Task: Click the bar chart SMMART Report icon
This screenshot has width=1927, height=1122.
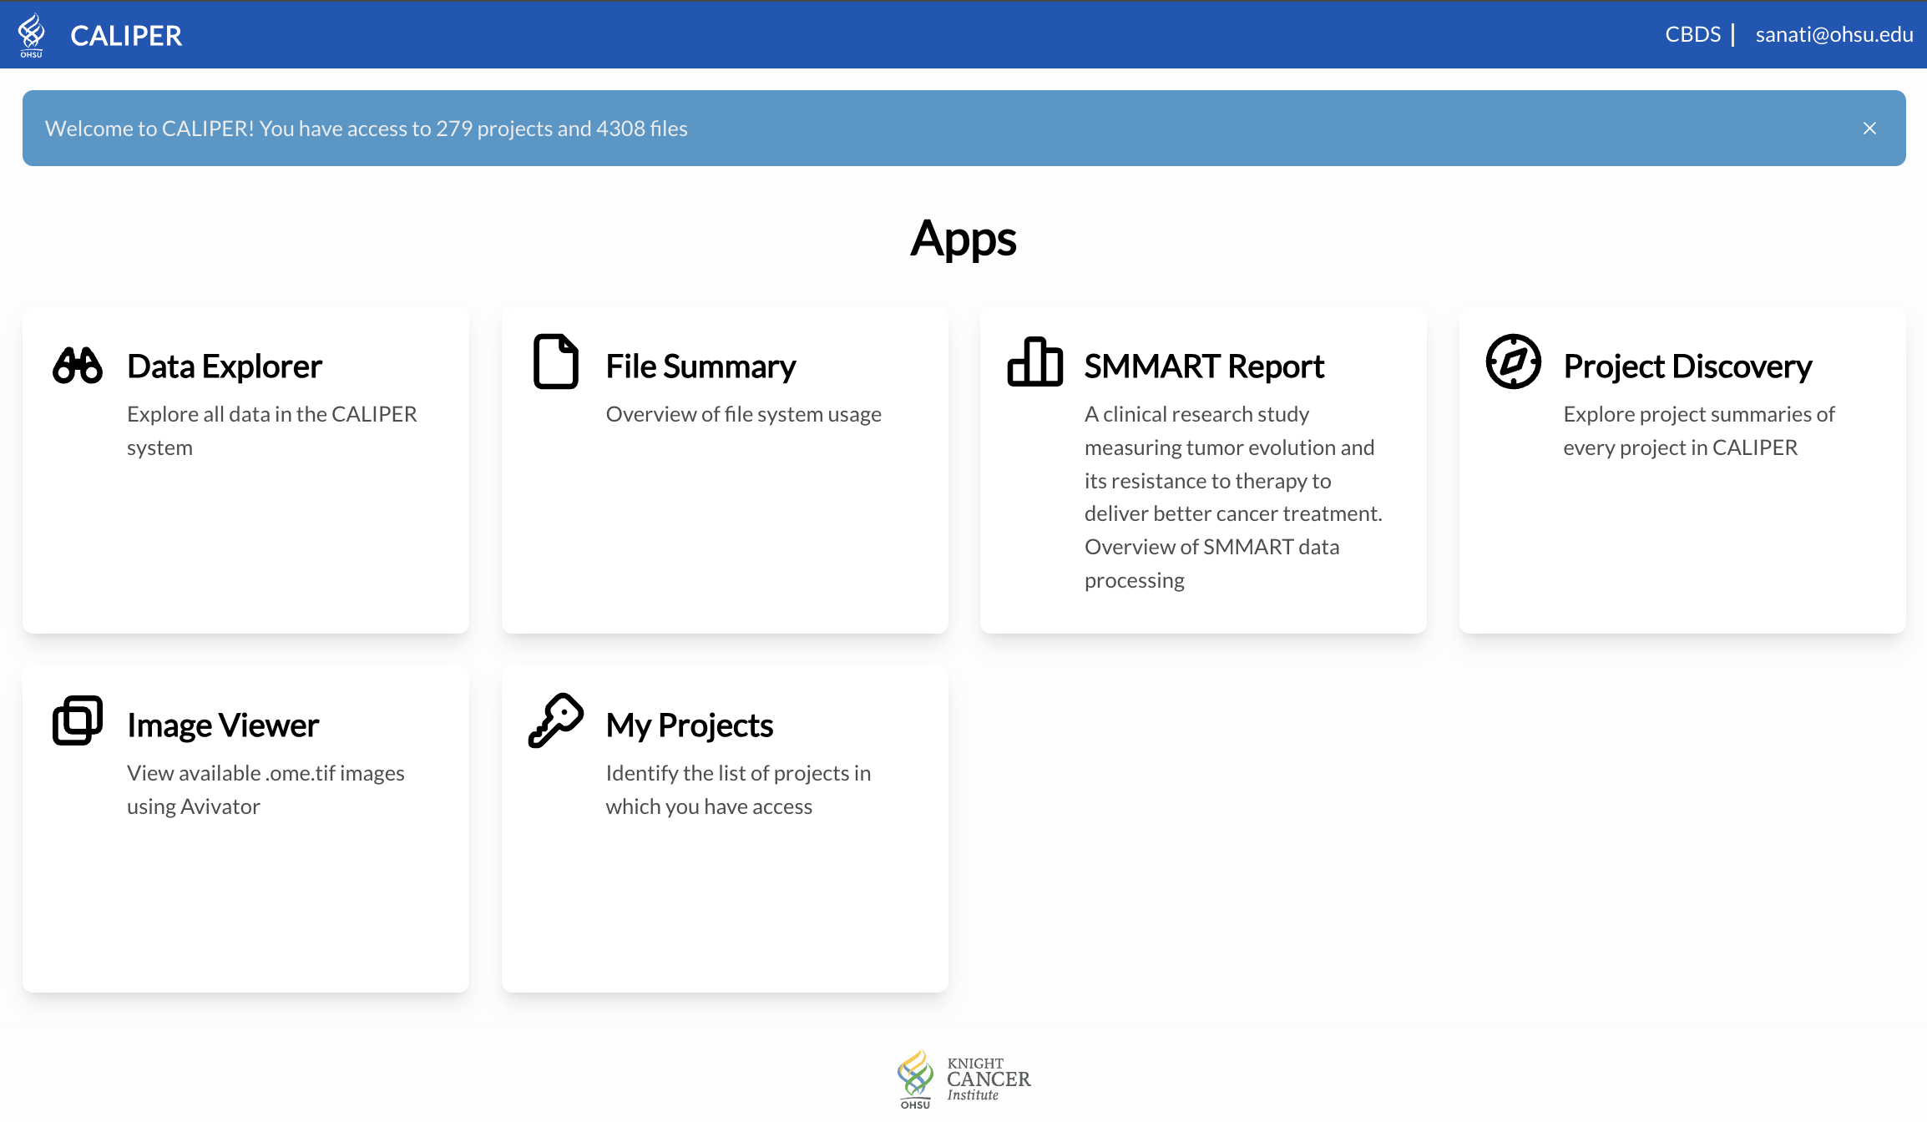Action: tap(1034, 361)
